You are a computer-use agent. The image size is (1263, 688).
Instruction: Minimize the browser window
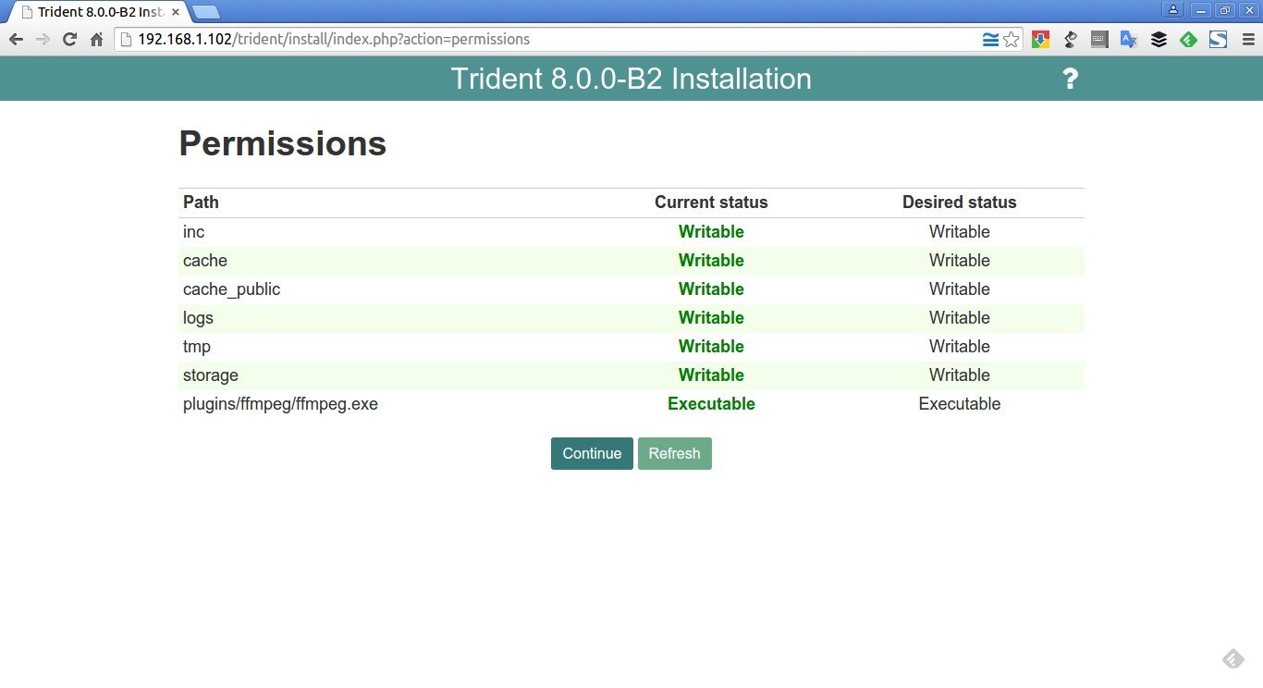coord(1200,9)
